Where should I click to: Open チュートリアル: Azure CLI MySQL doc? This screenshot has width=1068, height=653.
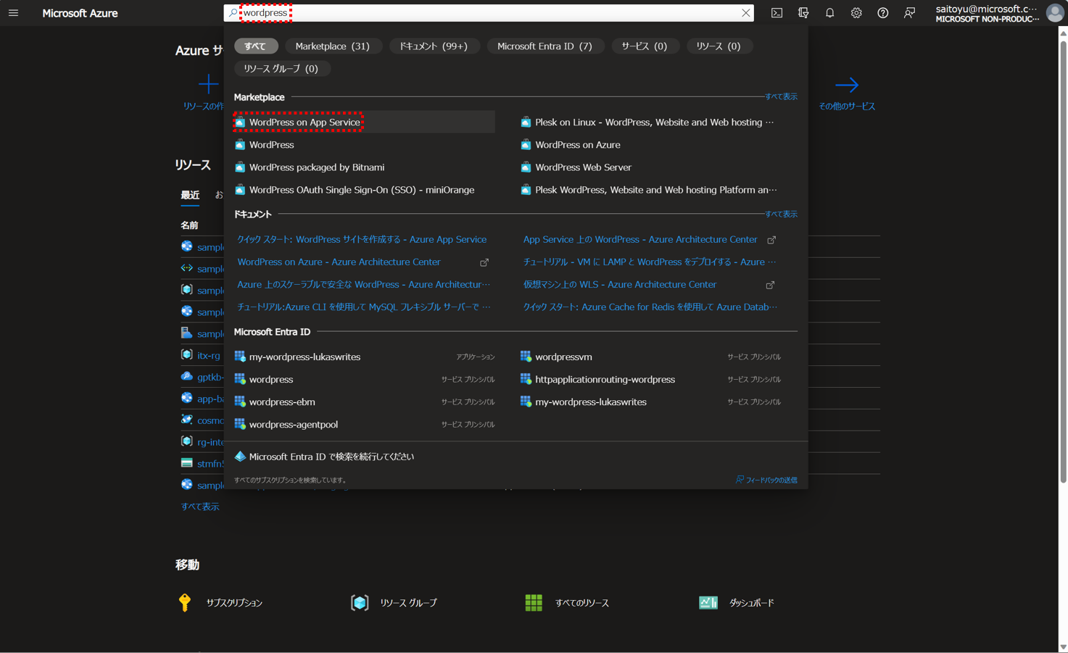pyautogui.click(x=363, y=307)
